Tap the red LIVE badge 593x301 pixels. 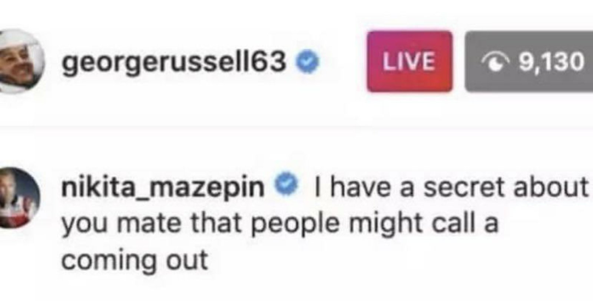tap(409, 61)
